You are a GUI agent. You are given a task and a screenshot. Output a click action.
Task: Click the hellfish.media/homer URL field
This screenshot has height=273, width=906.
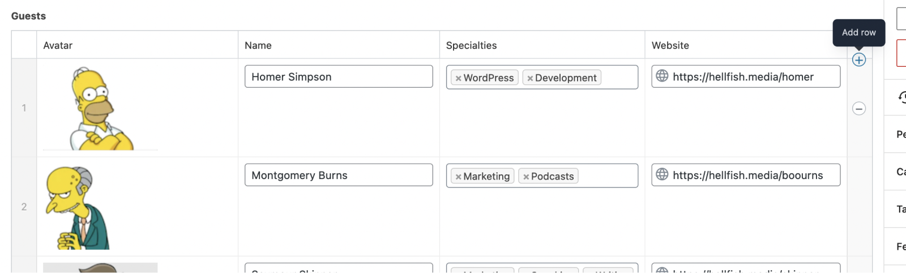point(753,76)
